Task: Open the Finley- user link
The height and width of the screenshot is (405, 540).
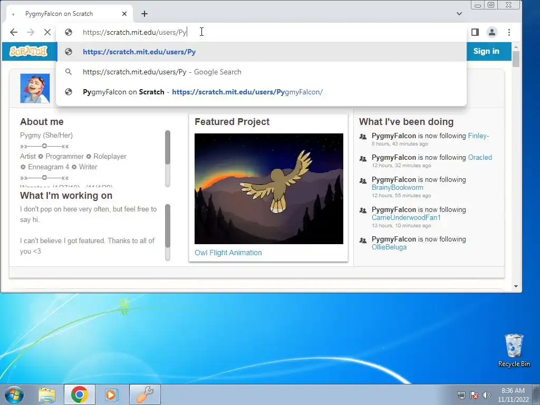Action: pyautogui.click(x=478, y=136)
